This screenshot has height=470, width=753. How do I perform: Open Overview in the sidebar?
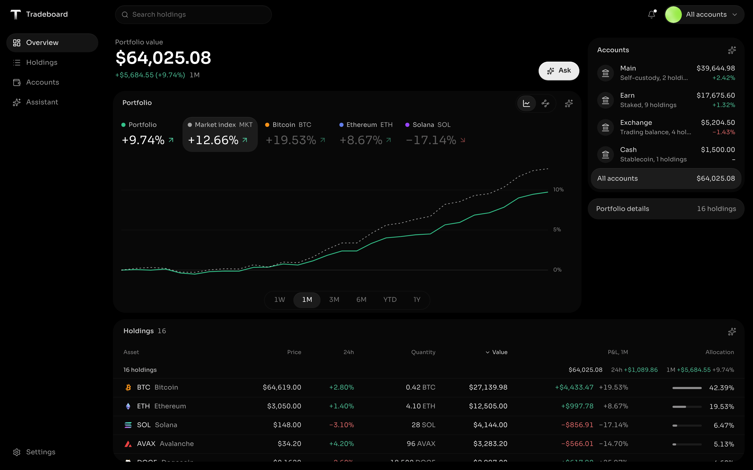(x=52, y=43)
